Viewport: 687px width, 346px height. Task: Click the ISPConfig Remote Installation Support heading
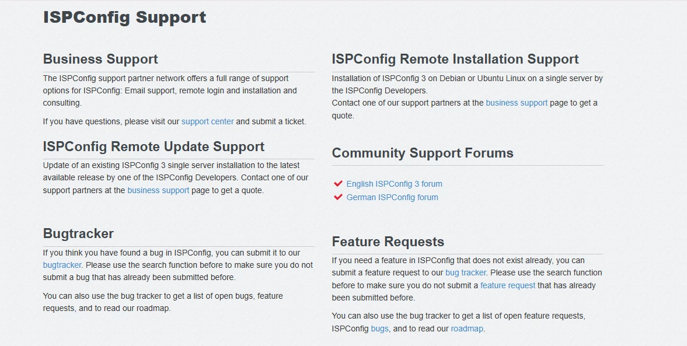[455, 59]
